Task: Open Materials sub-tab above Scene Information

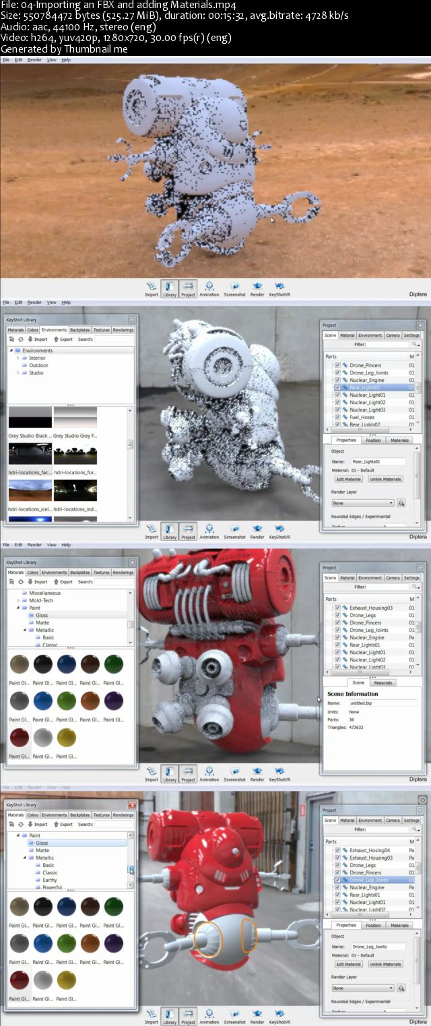Action: coord(383,682)
